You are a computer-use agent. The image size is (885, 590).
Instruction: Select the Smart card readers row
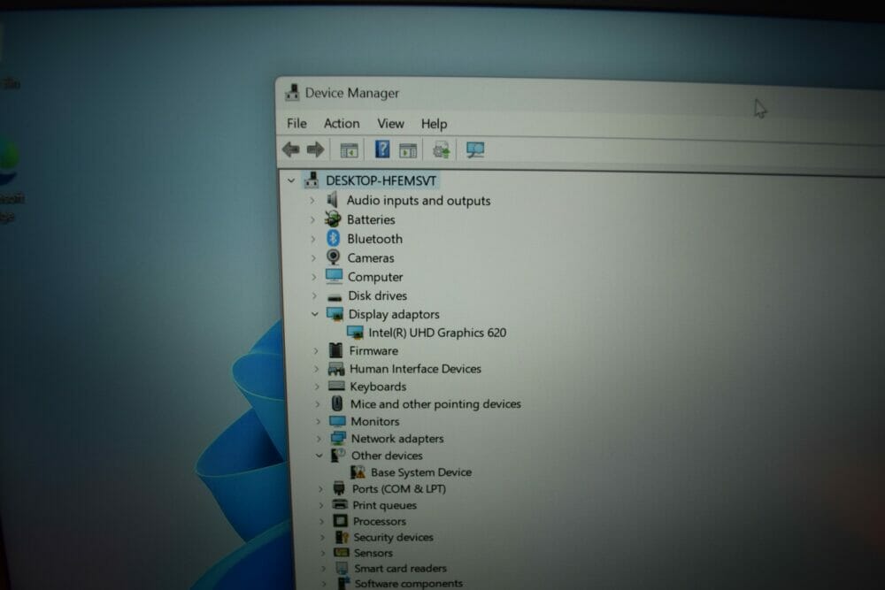(400, 568)
